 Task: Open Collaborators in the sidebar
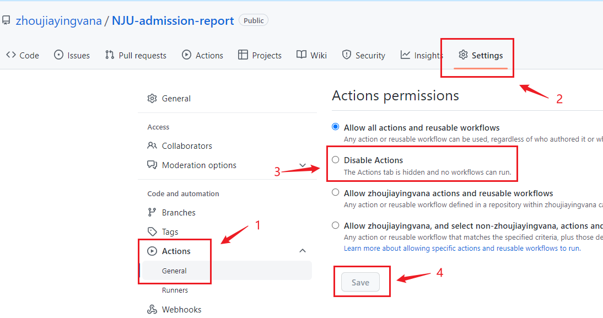coord(227,145)
